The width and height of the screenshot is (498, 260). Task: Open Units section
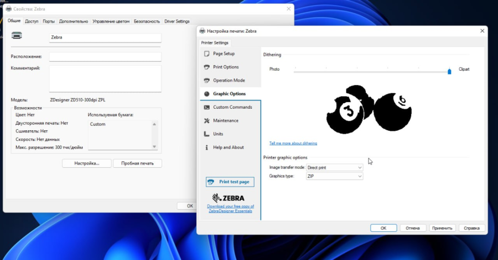231,134
